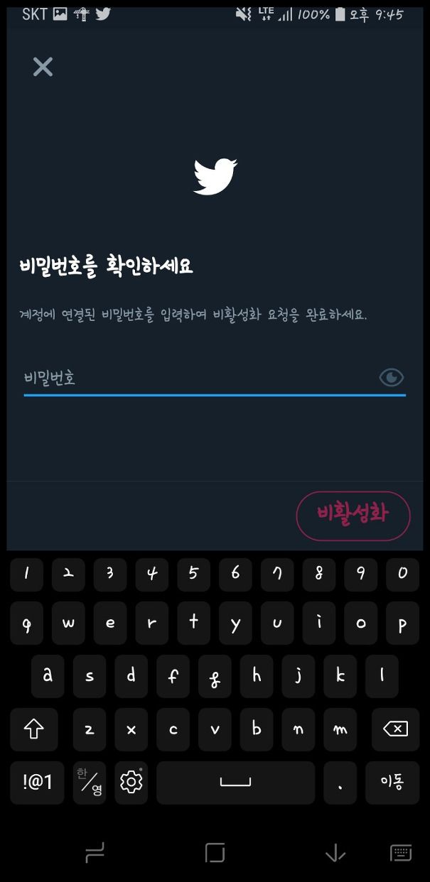Focus the 비밀번호 password field
Screen dimensions: 430x882
point(215,378)
